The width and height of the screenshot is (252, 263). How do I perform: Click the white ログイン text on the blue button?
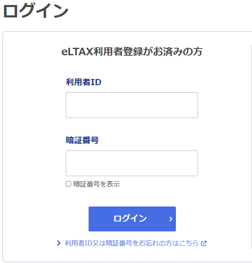(130, 219)
